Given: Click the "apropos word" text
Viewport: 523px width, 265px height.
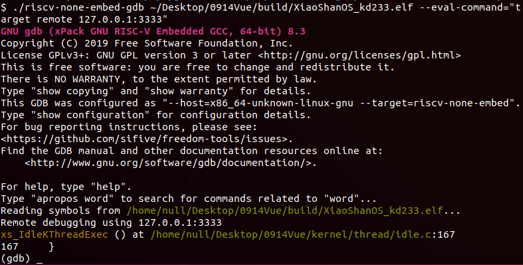Looking at the screenshot, I should pyautogui.click(x=72, y=199).
